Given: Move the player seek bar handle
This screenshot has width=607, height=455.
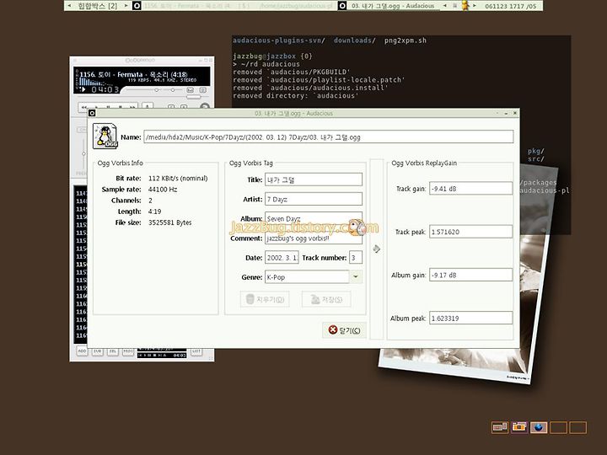Looking at the screenshot, I should pos(194,97).
